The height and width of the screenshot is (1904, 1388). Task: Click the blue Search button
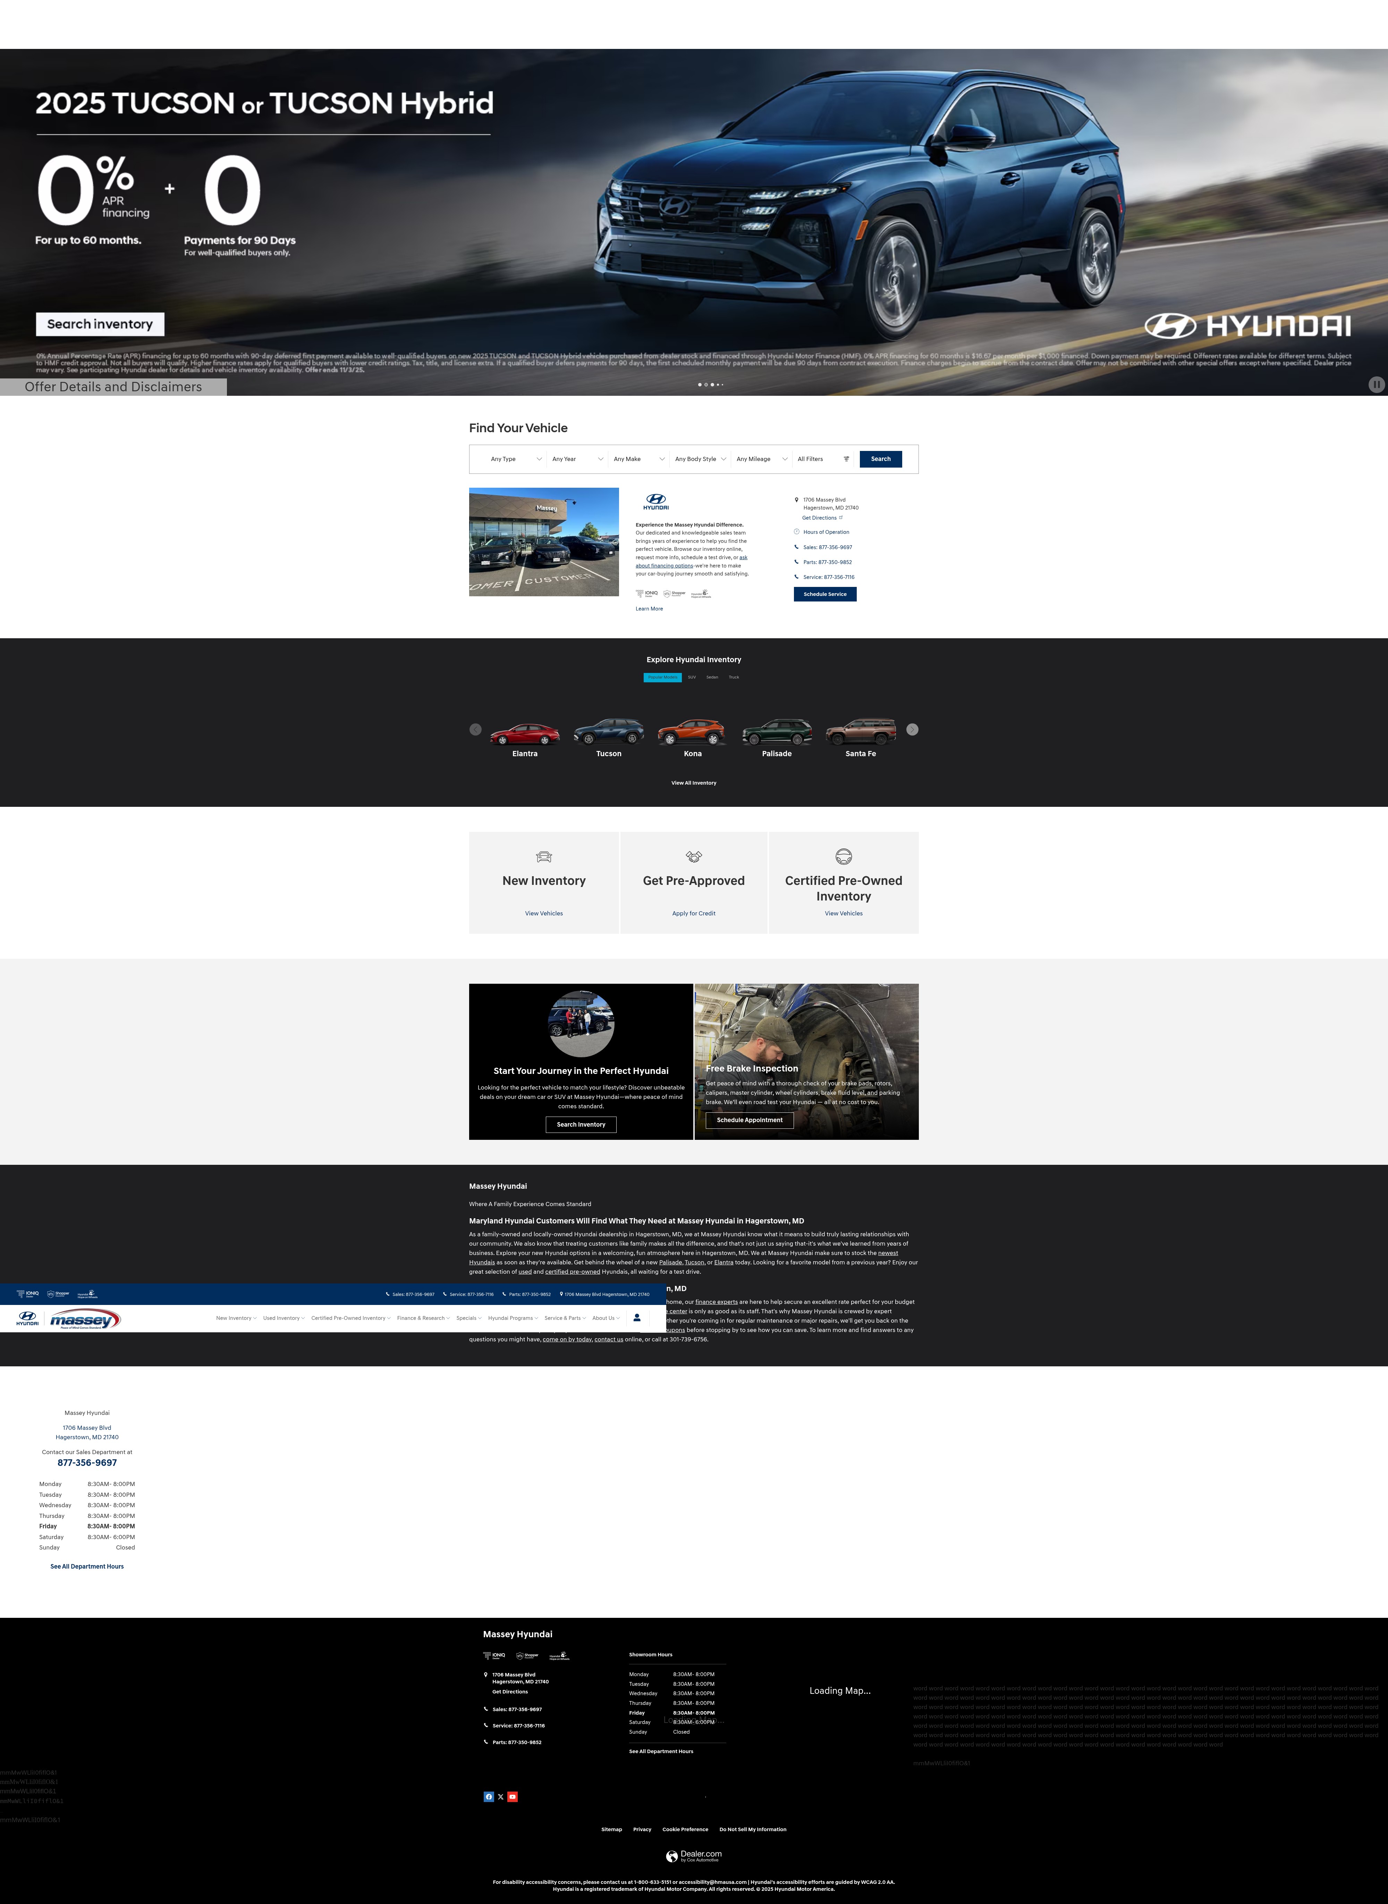(881, 459)
